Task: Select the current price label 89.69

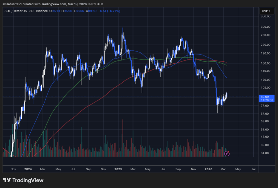Action: (x=265, y=97)
